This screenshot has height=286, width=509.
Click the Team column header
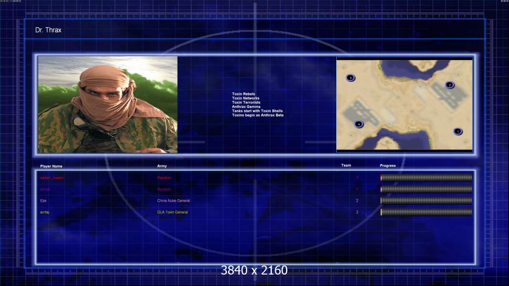(346, 165)
